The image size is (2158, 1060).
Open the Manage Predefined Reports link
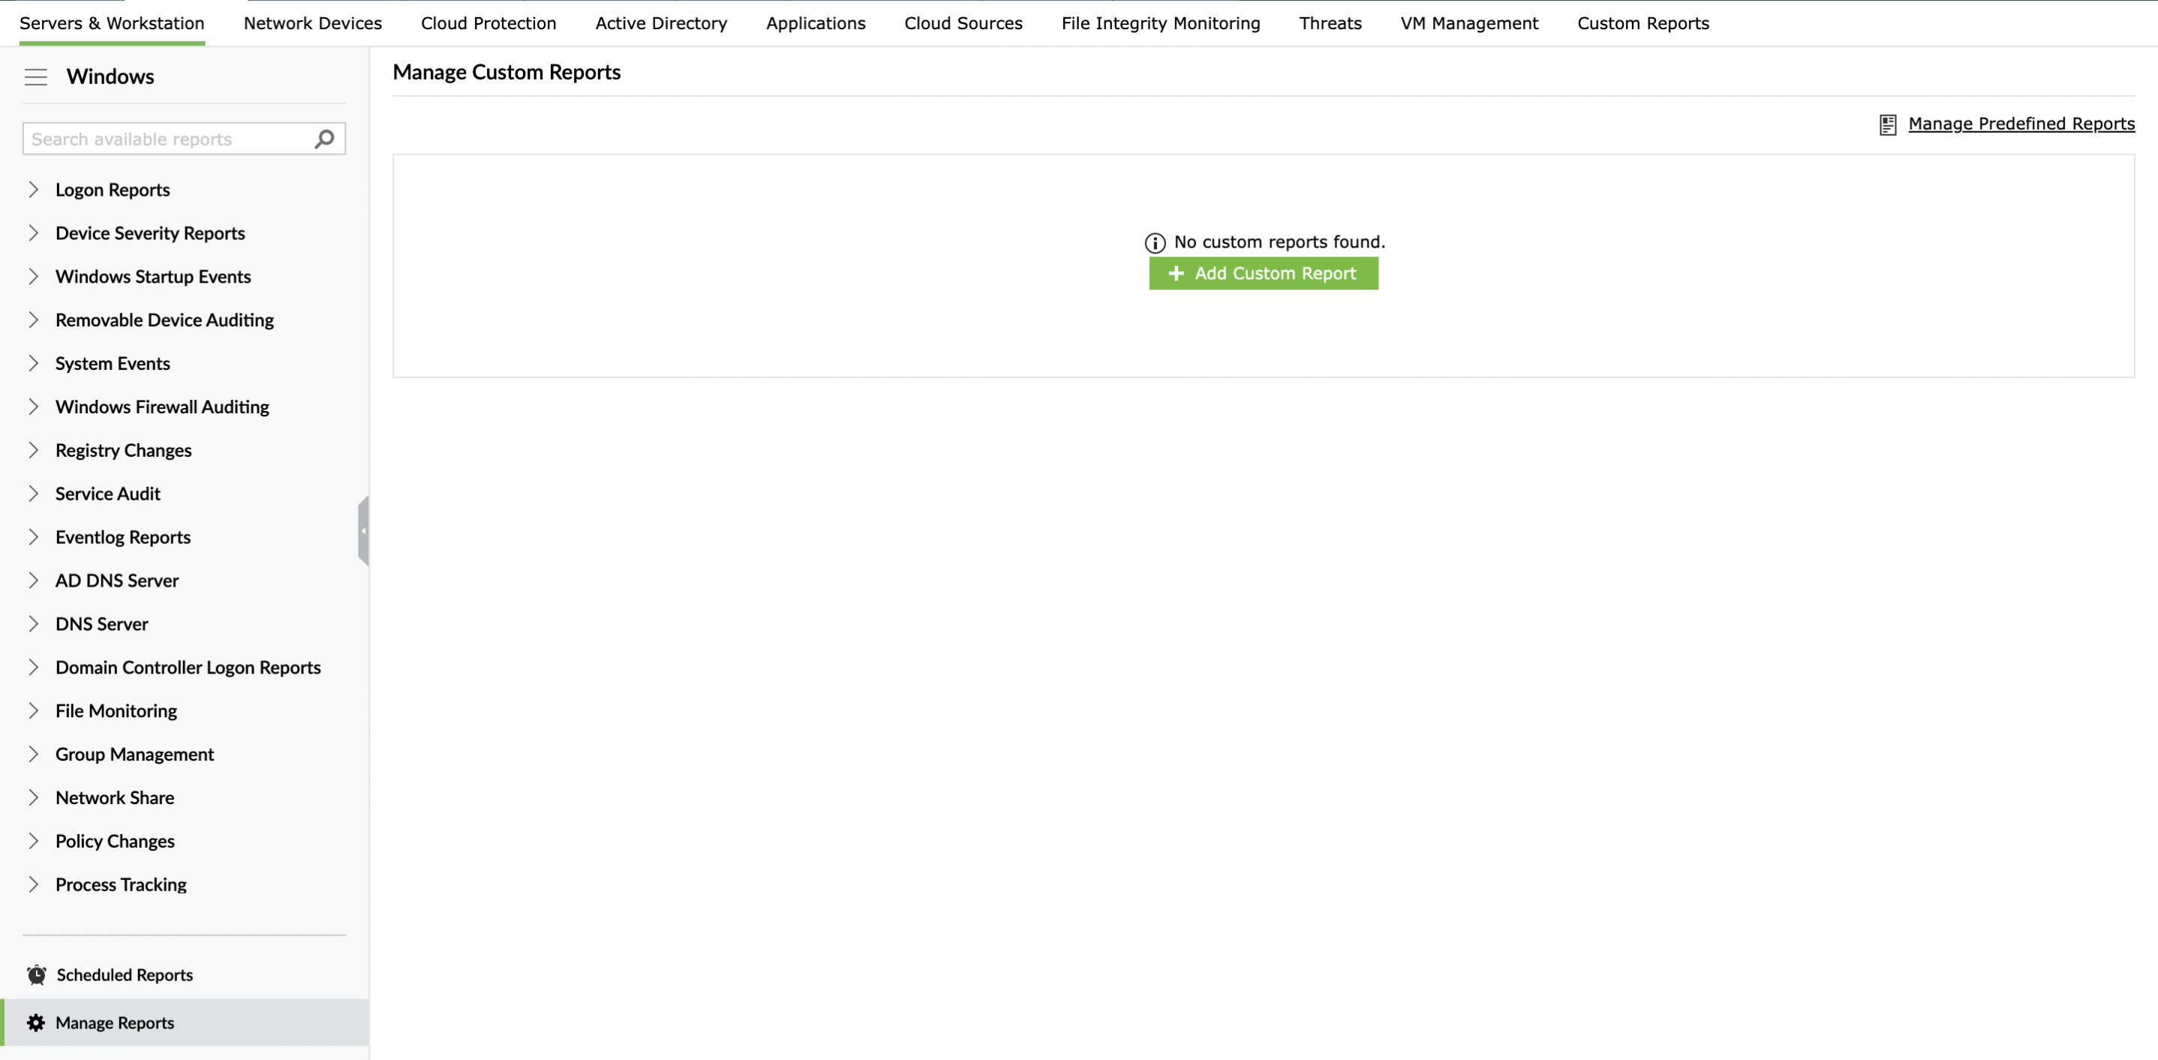[x=2021, y=124]
